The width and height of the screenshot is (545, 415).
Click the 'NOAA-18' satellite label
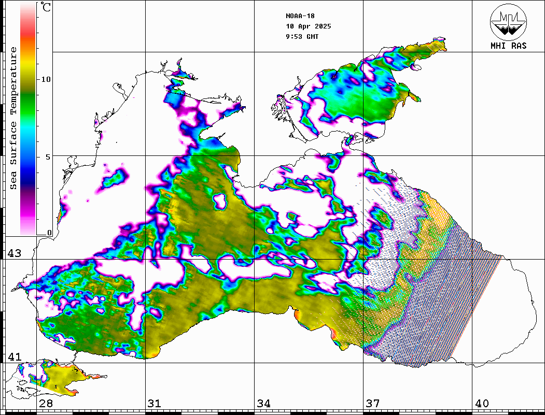tap(300, 16)
